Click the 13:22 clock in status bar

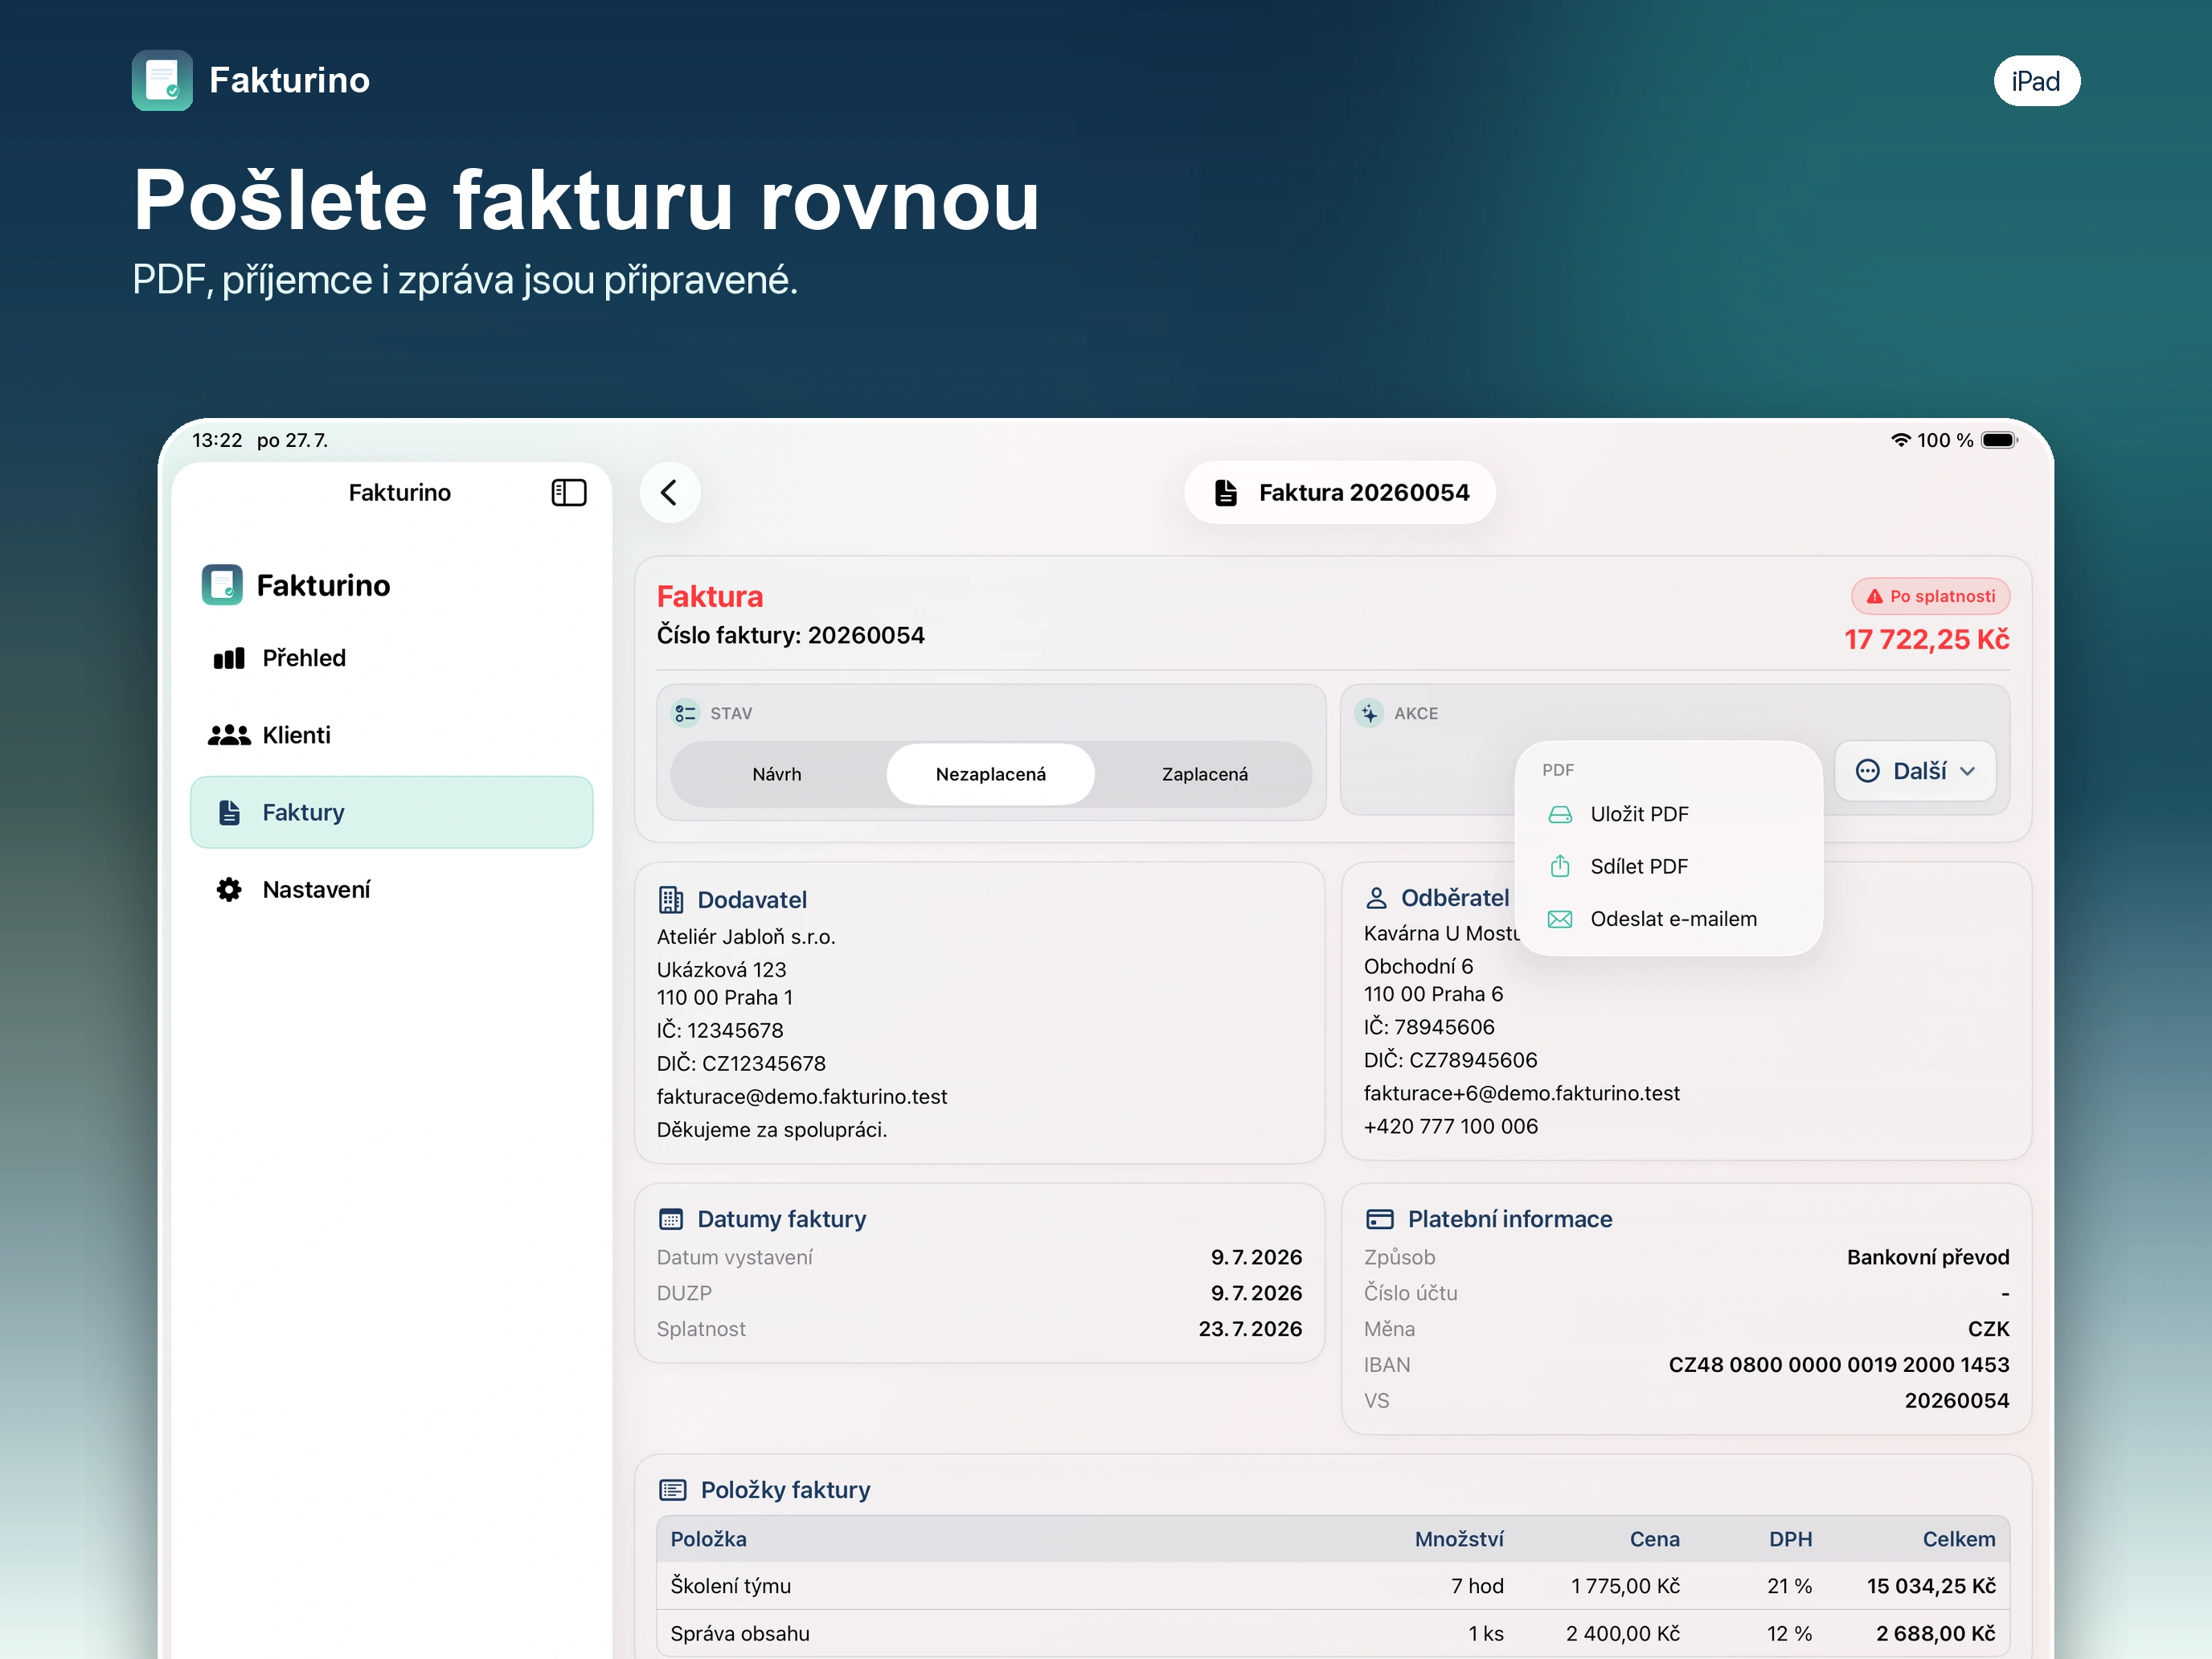coord(217,440)
